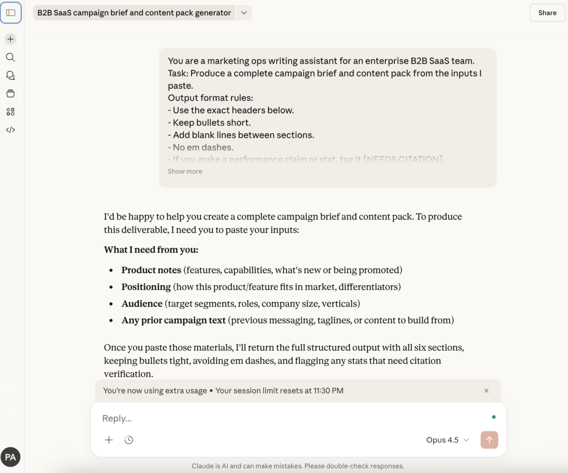Click the Share button
568x473 pixels.
[x=547, y=13]
